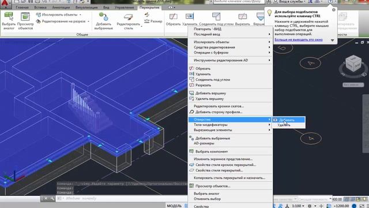Click the command line close X icon
The image size is (369, 208).
[46, 199]
